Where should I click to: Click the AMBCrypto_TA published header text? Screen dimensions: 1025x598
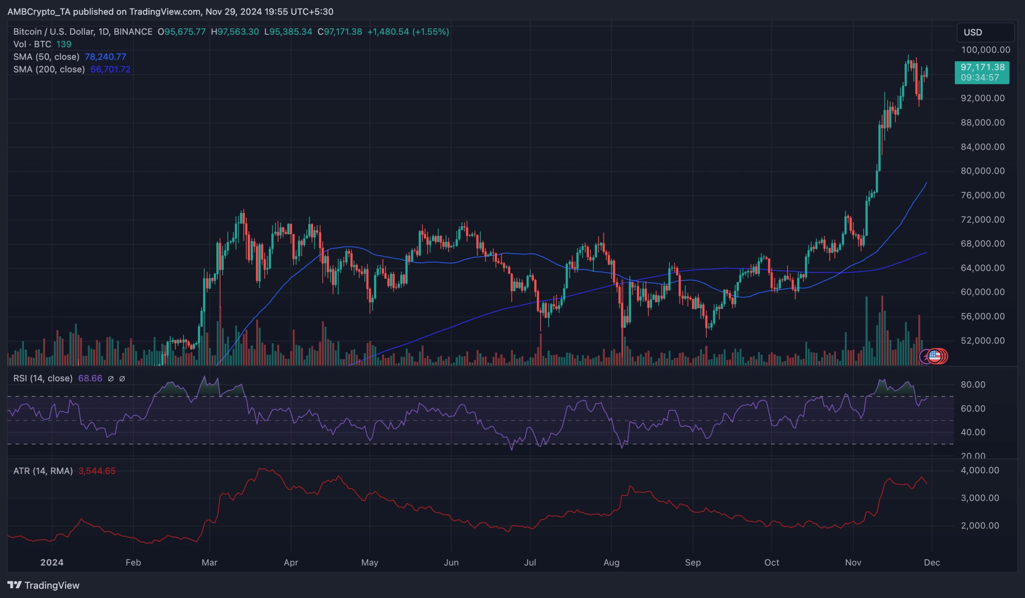171,11
